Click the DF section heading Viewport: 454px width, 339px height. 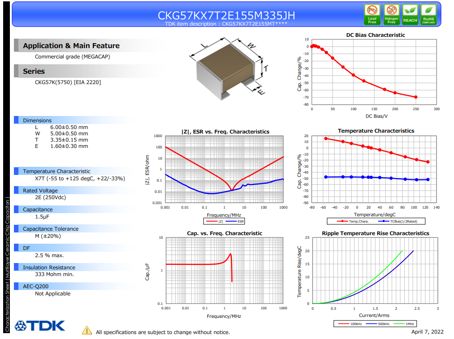26,248
